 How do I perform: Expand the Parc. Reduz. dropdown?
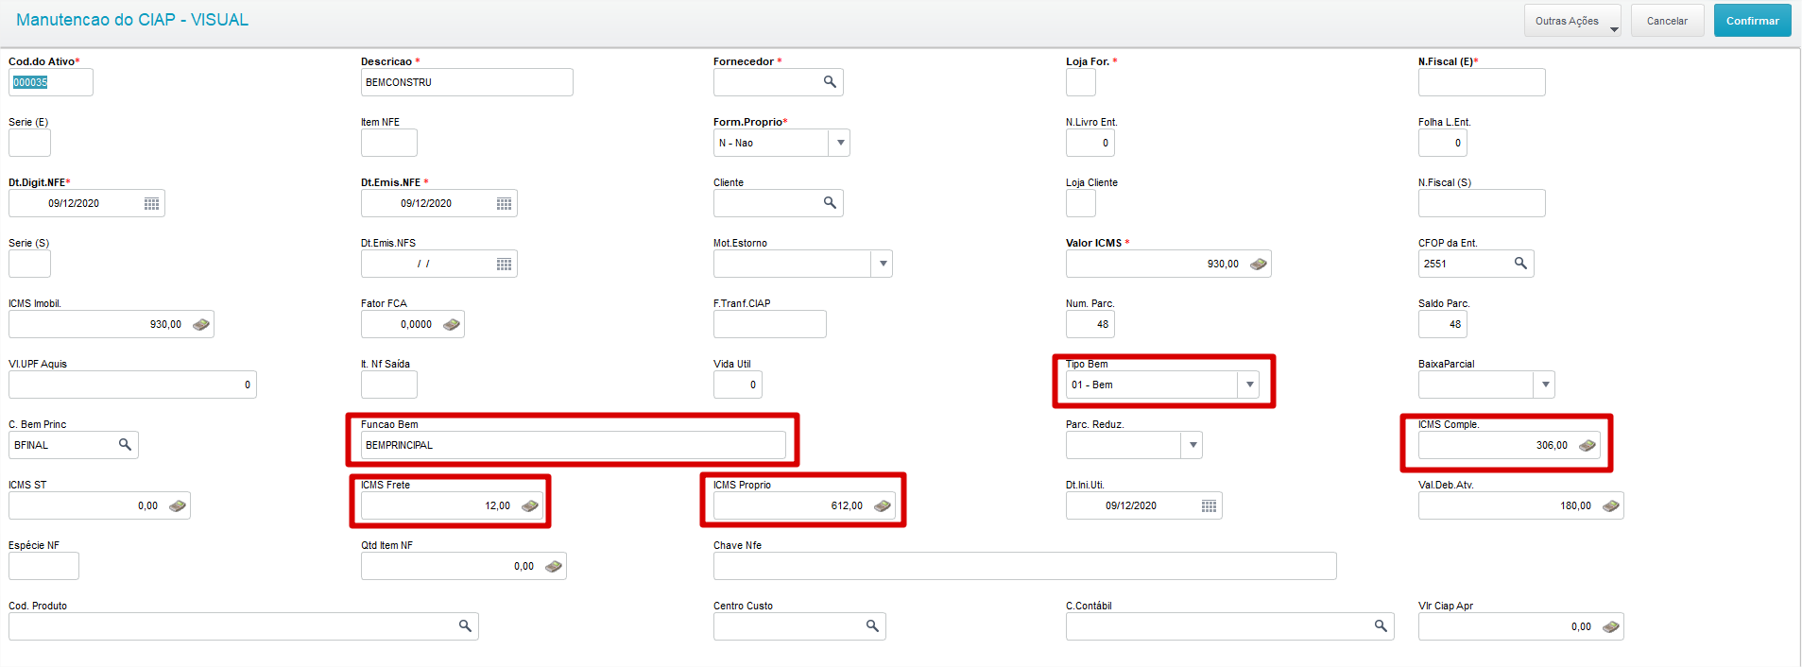point(1193,445)
